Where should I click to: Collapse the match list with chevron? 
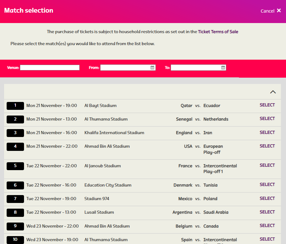pyautogui.click(x=273, y=92)
